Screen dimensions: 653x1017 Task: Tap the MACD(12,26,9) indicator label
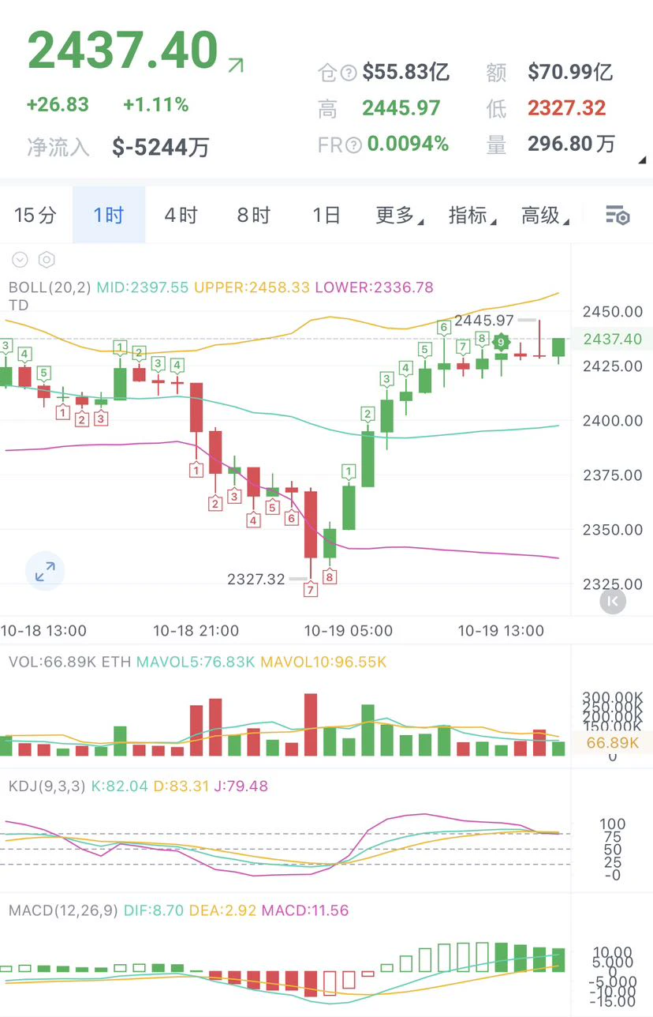pyautogui.click(x=64, y=910)
